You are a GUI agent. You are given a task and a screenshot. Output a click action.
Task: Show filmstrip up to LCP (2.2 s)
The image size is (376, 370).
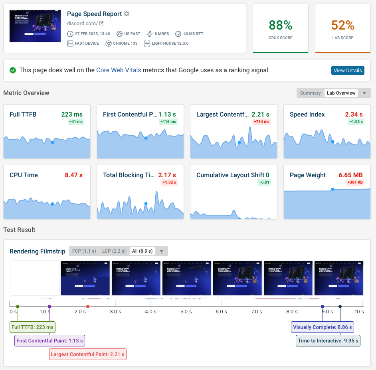114,251
